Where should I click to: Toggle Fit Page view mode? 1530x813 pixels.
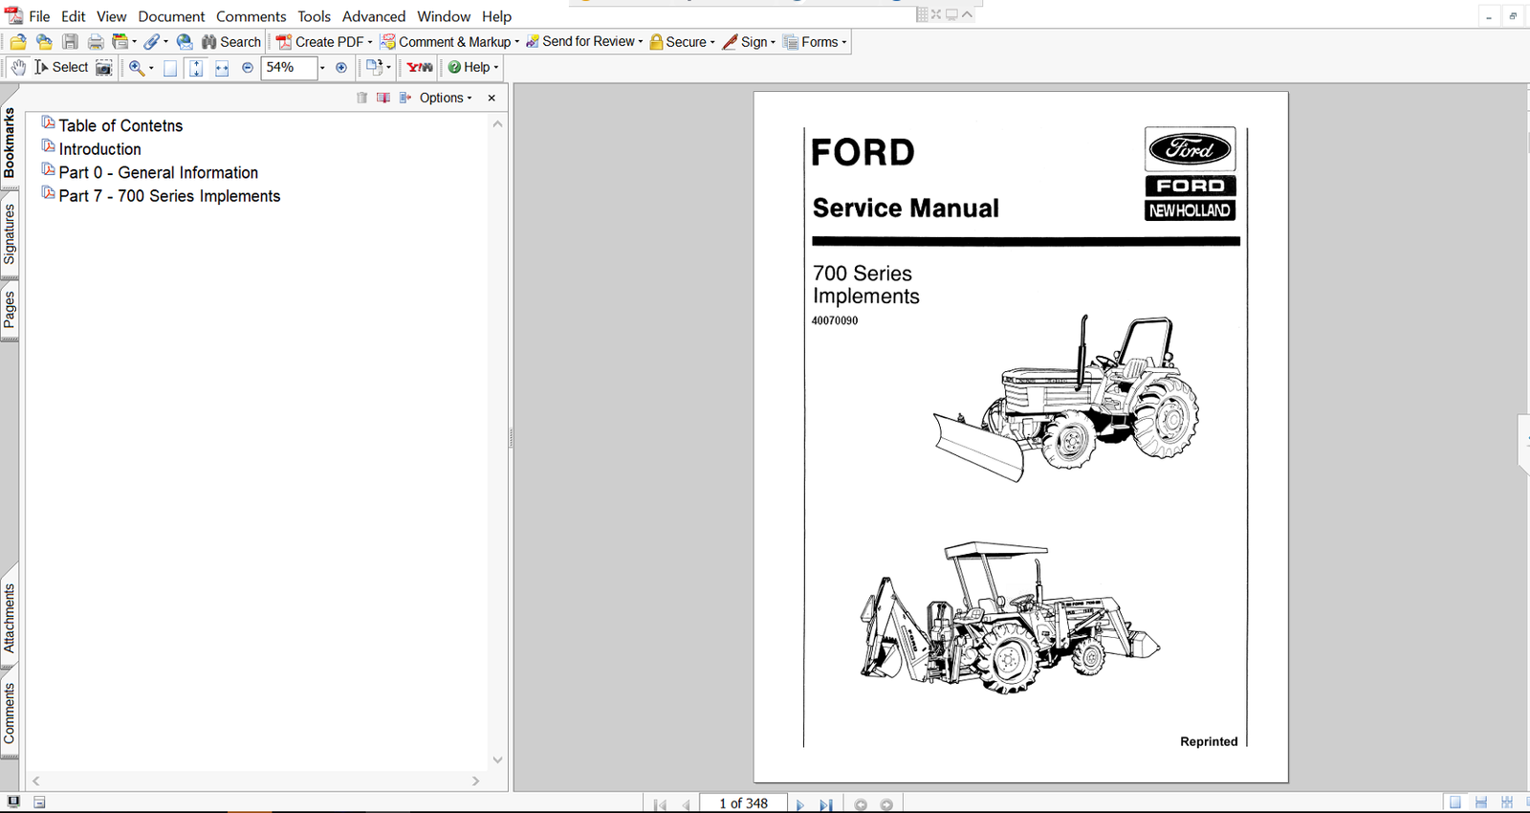[196, 68]
